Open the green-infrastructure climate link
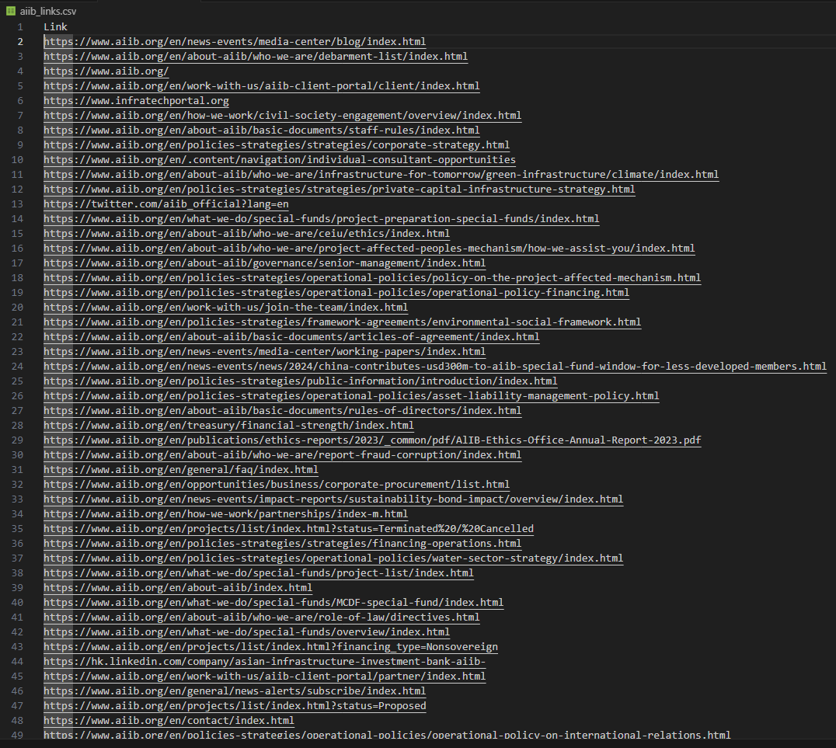This screenshot has width=836, height=748. (x=381, y=174)
